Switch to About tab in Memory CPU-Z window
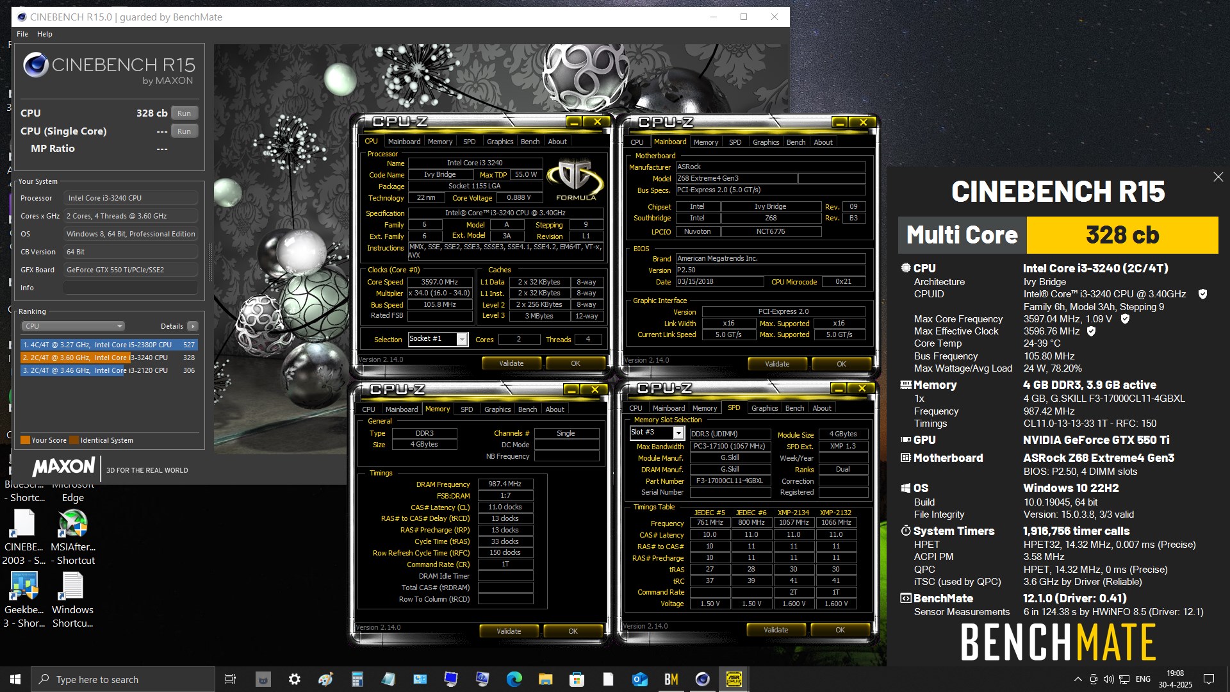This screenshot has height=692, width=1230. click(x=555, y=409)
